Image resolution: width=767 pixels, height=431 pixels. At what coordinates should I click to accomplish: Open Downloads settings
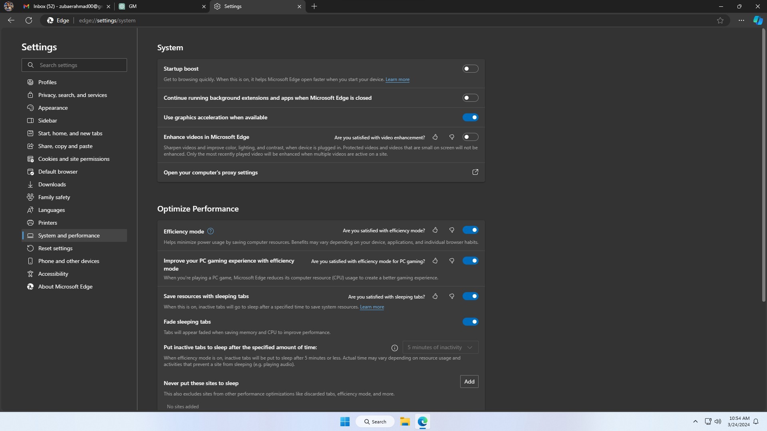[x=74, y=184]
